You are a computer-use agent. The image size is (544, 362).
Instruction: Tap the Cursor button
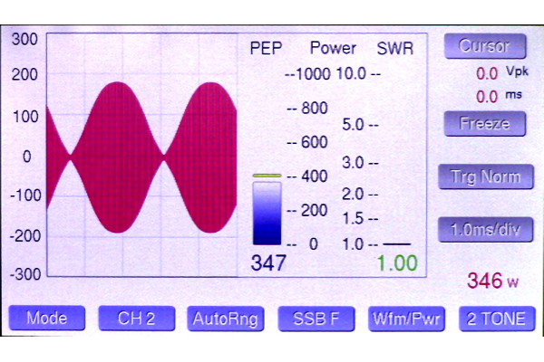pos(485,46)
